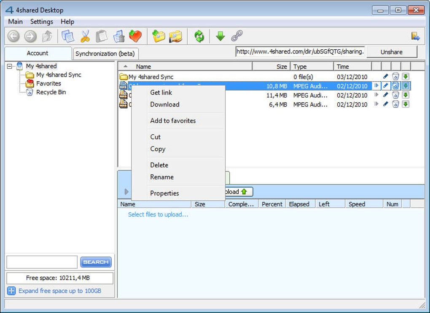Screen dimensions: 430x313
Task: Choose Download from context menu
Action: [x=178, y=104]
